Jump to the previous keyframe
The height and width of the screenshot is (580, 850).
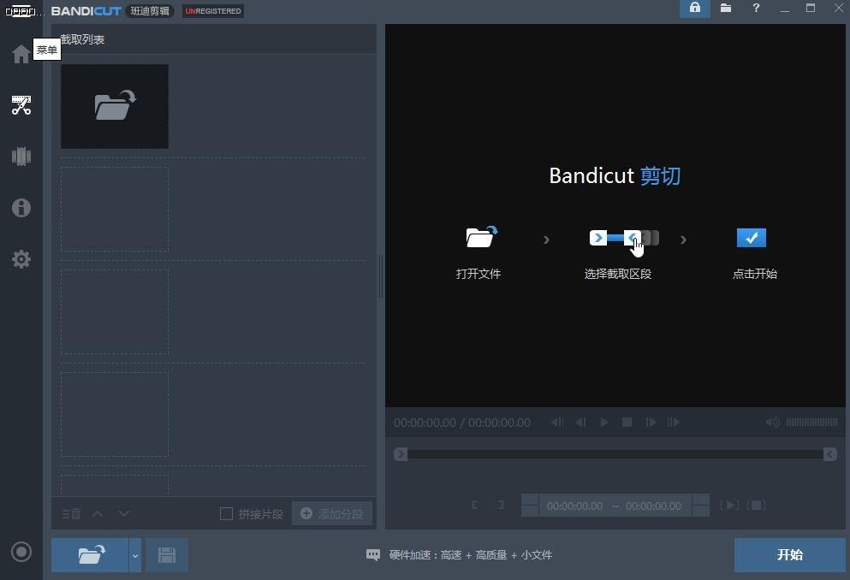557,423
